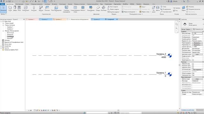Select the Лестница (Stair) tool

(x=104, y=9)
